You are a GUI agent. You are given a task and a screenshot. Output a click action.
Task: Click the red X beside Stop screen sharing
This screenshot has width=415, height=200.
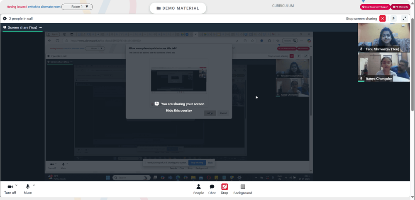click(383, 19)
